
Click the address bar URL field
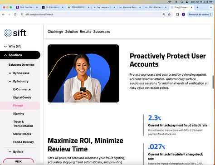tap(91, 15)
